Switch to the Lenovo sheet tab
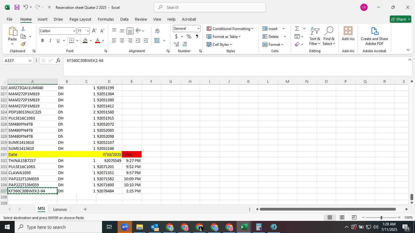Viewport: 415px width, 233px height. coord(60,209)
